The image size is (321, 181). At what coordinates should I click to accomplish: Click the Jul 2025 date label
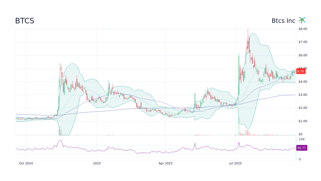[x=235, y=163]
